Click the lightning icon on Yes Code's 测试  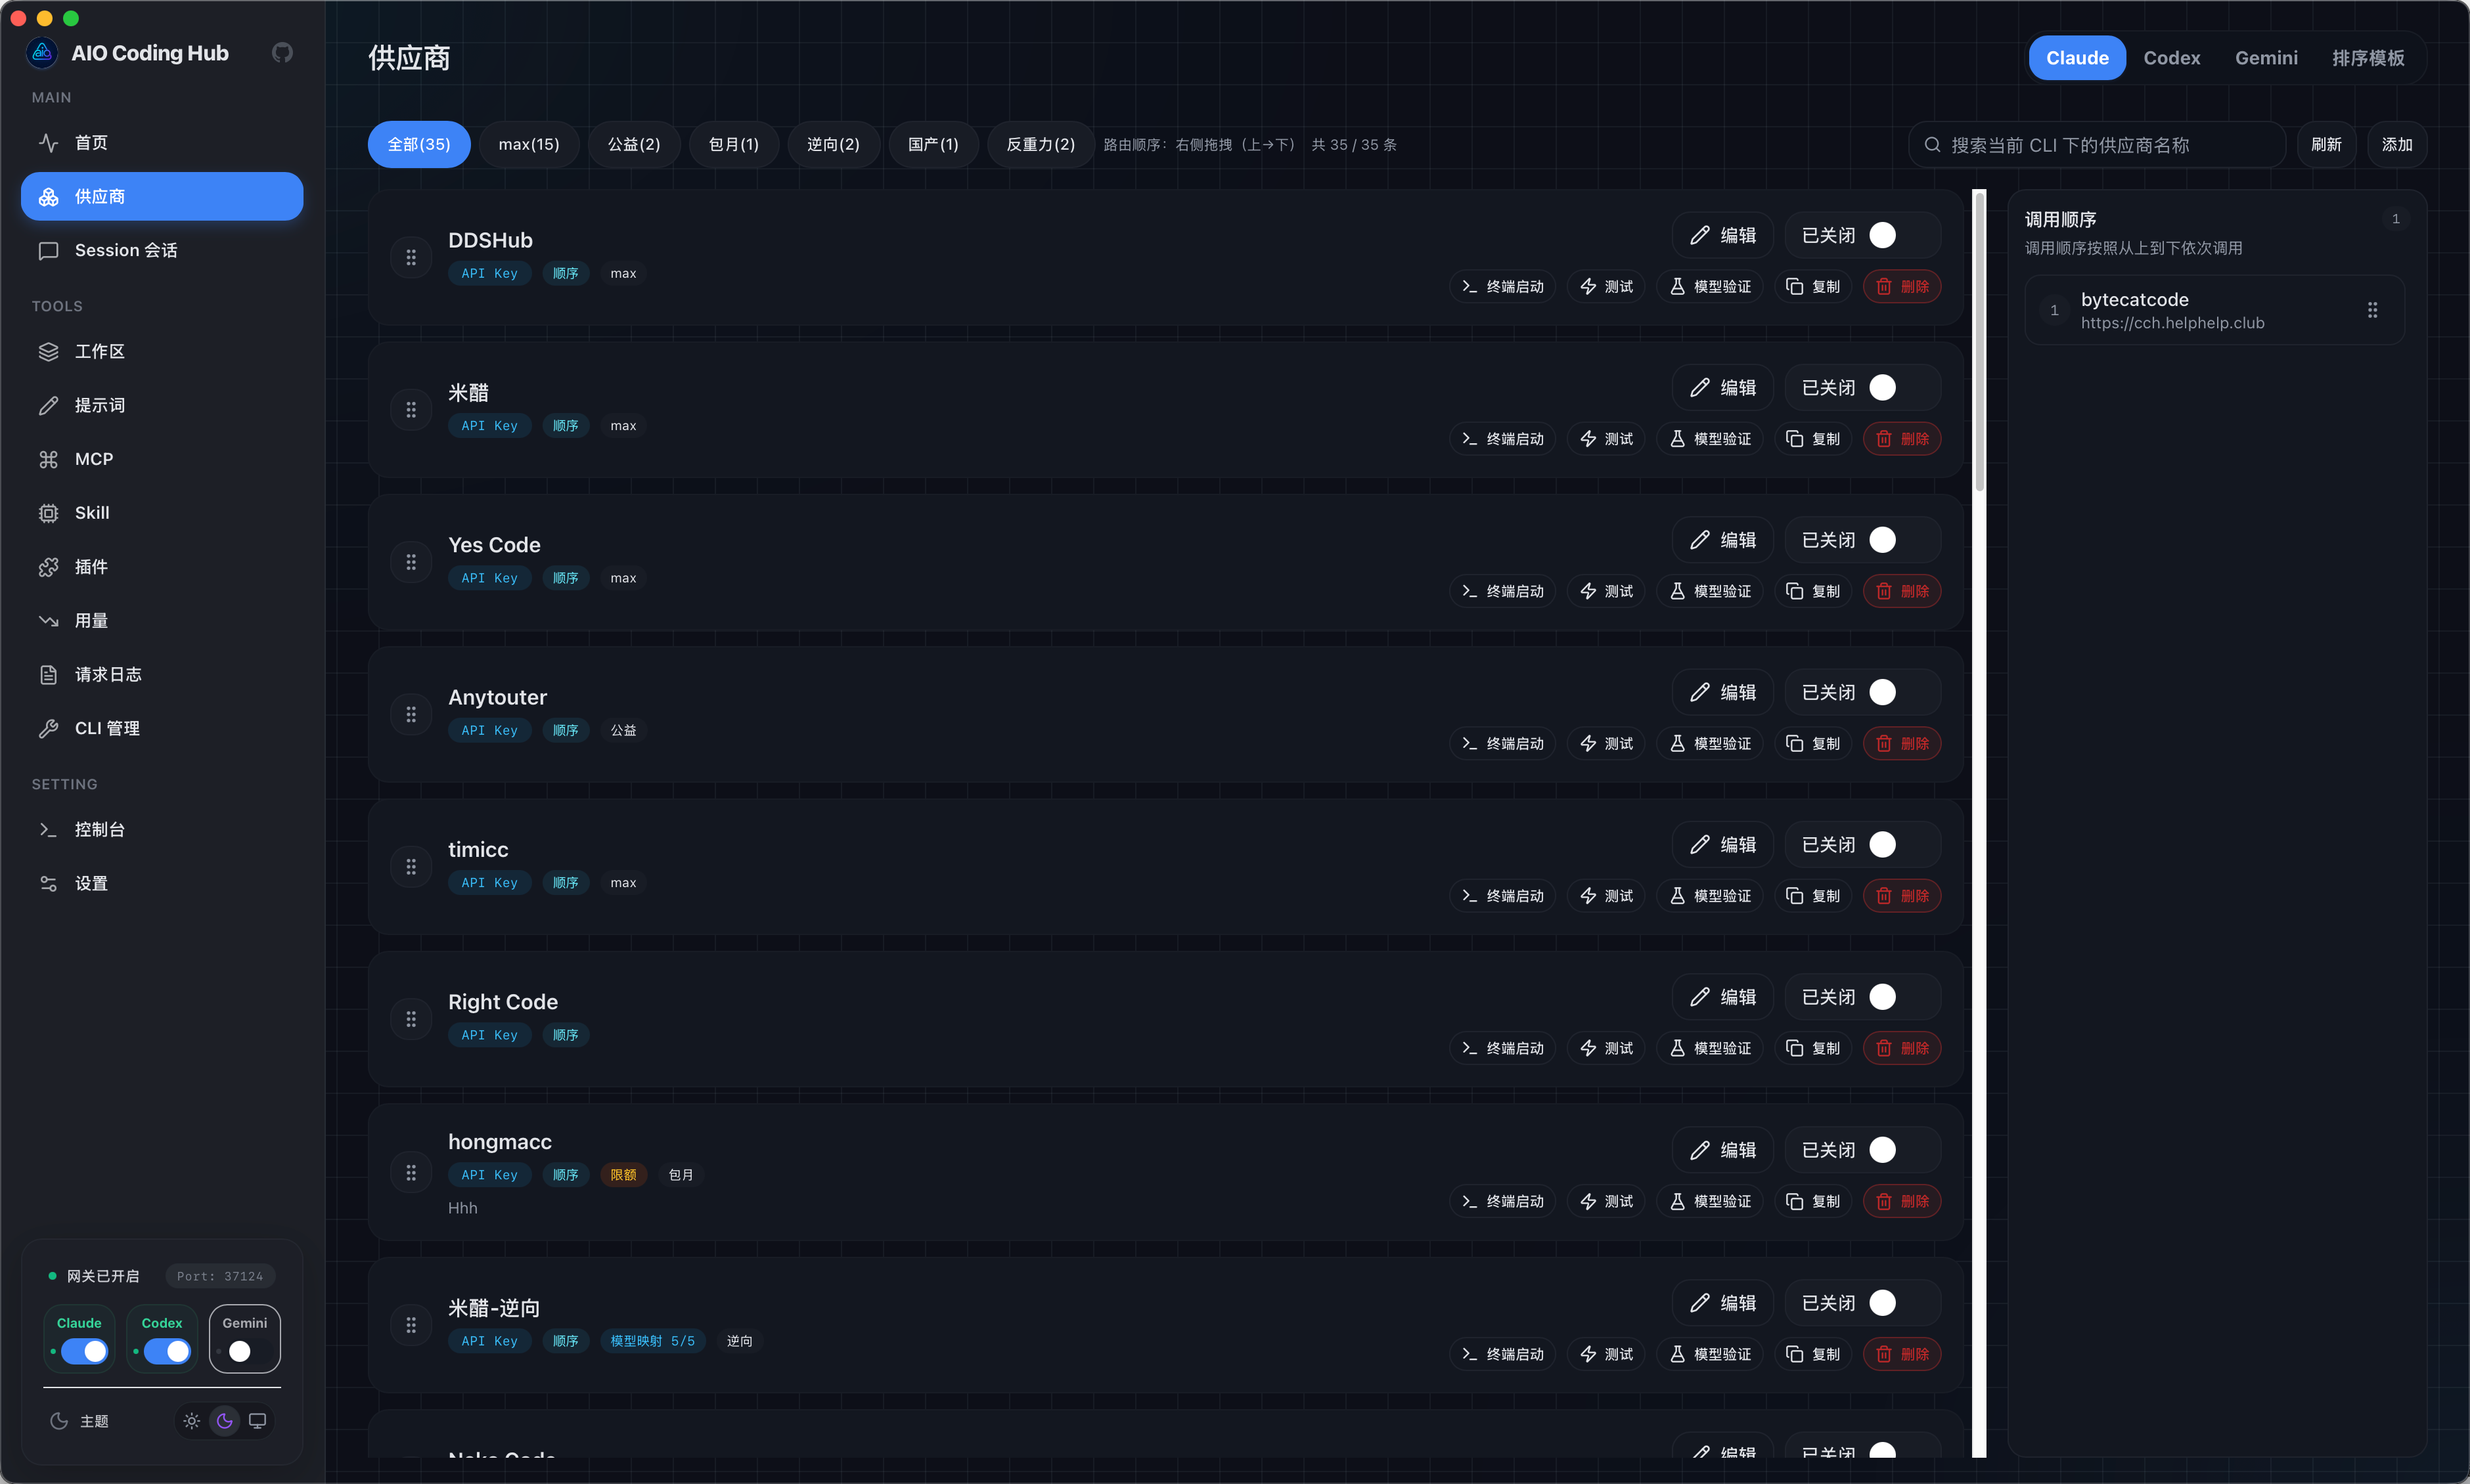[1588, 591]
